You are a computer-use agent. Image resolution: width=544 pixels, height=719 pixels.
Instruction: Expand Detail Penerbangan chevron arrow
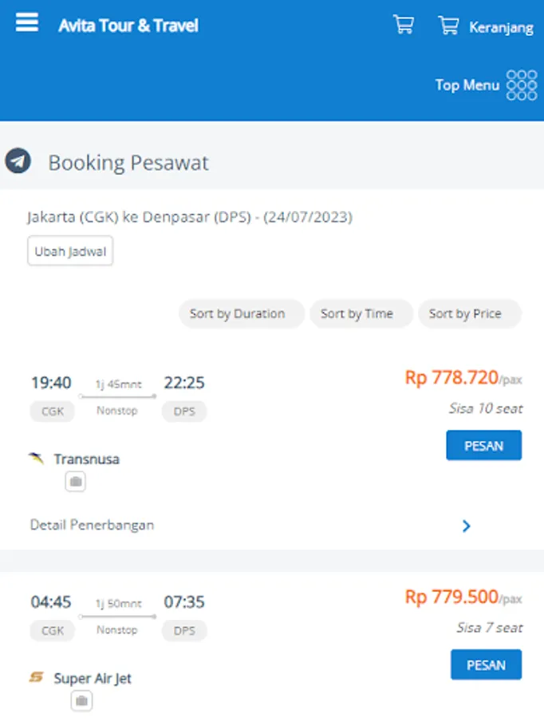click(x=467, y=526)
